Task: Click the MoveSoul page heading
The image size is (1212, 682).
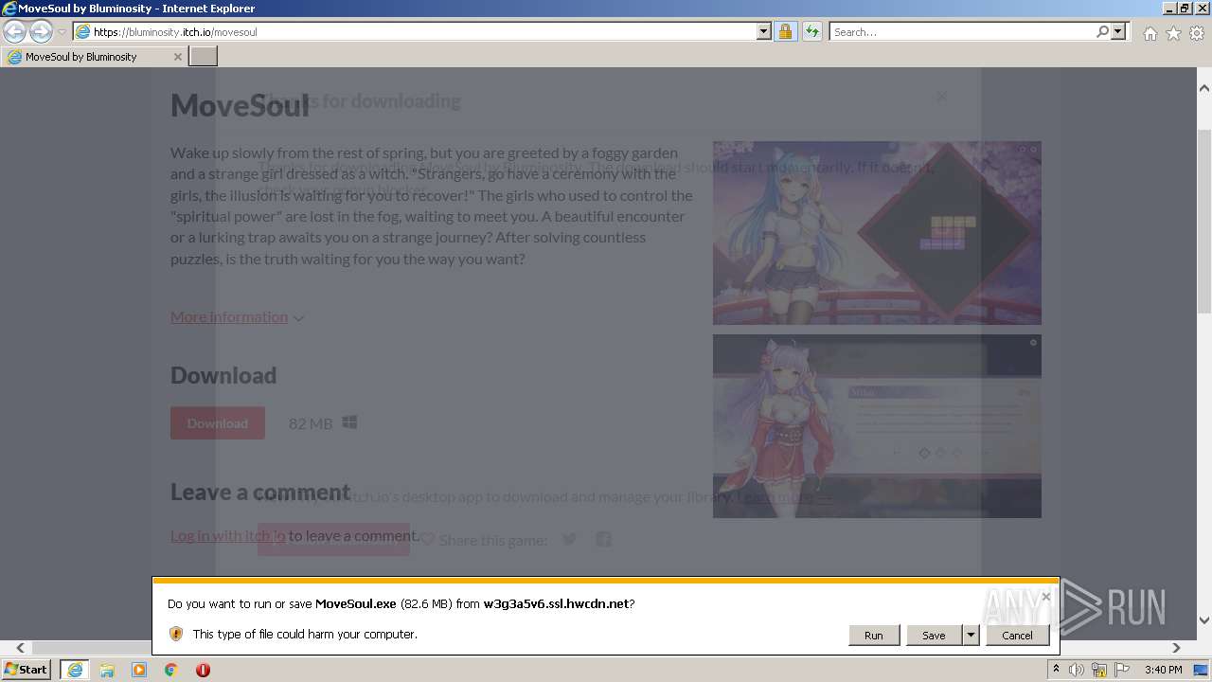Action: (x=240, y=105)
